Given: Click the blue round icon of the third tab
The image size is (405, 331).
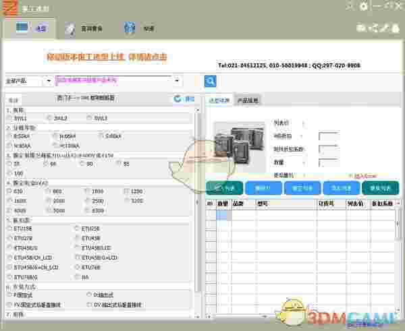Looking at the screenshot, I should pyautogui.click(x=130, y=28).
